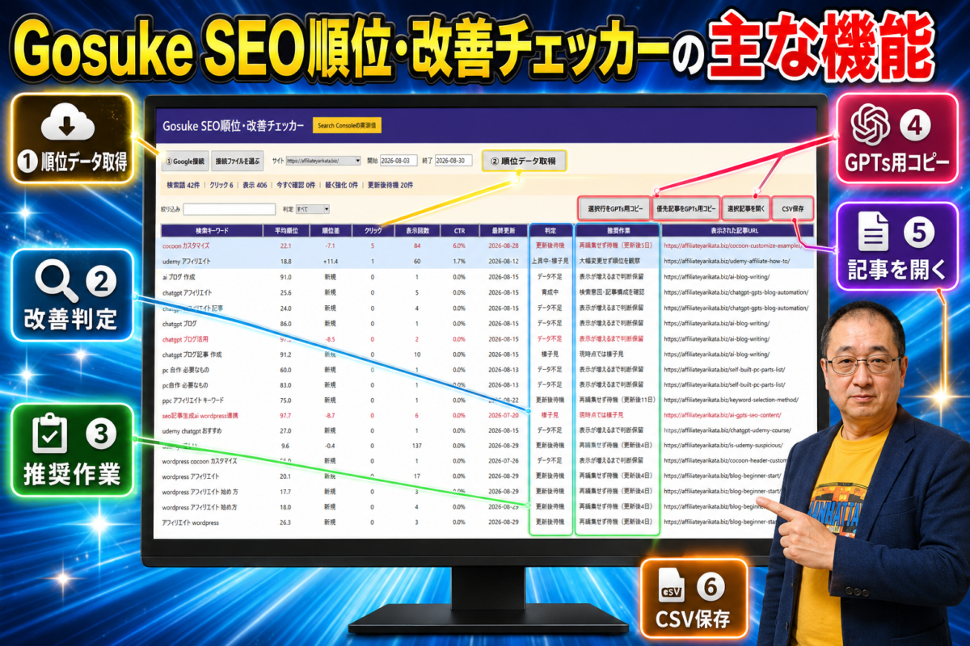Click 再編集せず待機（更新後11日） recommendation cell
The height and width of the screenshot is (646, 970).
click(x=617, y=400)
